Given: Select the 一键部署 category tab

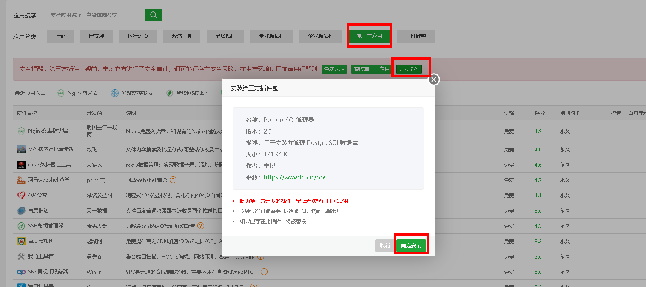Looking at the screenshot, I should pos(416,36).
